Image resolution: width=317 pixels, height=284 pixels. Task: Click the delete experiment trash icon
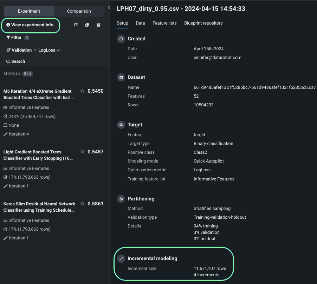pyautogui.click(x=98, y=25)
